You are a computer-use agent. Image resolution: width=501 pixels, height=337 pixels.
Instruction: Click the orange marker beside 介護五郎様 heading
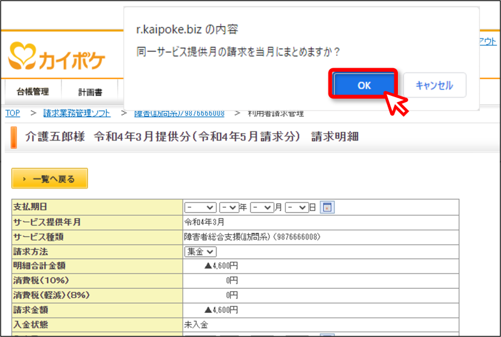click(x=14, y=137)
